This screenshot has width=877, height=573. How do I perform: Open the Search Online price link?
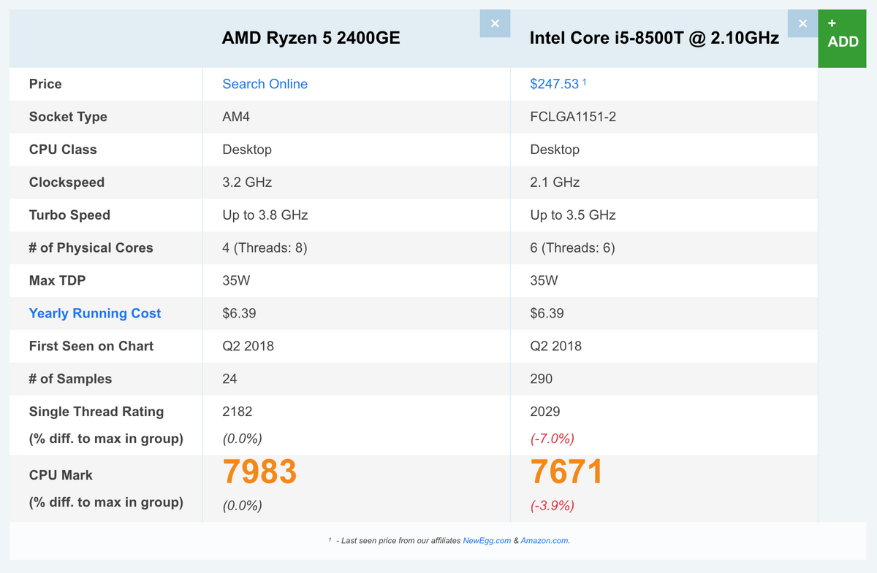point(265,84)
